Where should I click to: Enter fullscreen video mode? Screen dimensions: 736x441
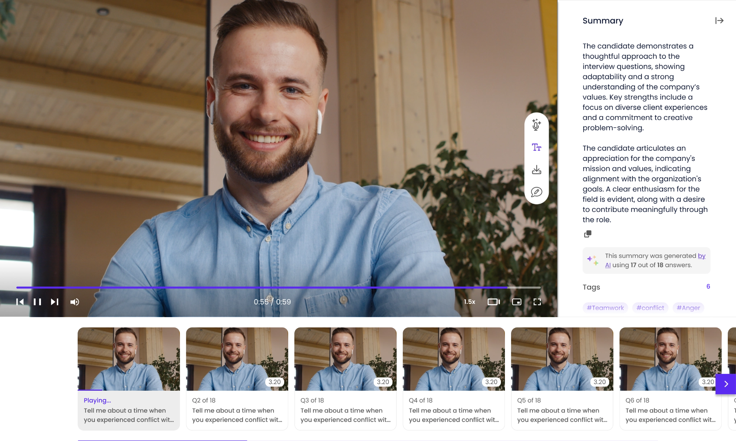(537, 302)
